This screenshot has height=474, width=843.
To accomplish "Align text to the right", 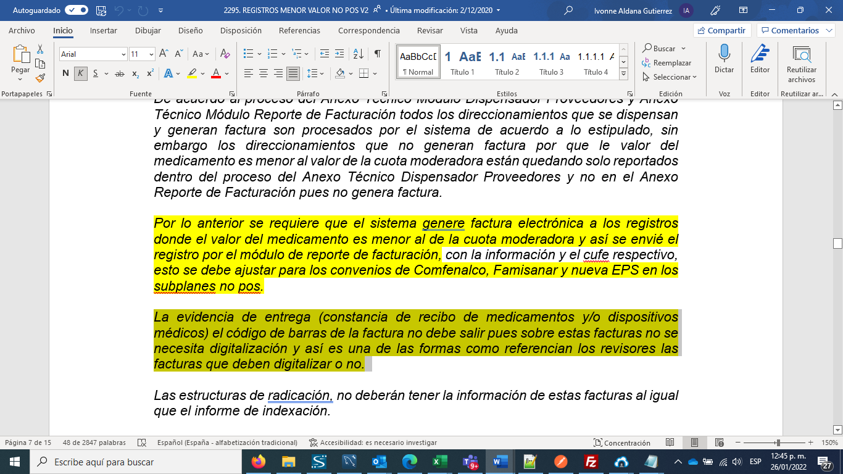I will (x=278, y=73).
